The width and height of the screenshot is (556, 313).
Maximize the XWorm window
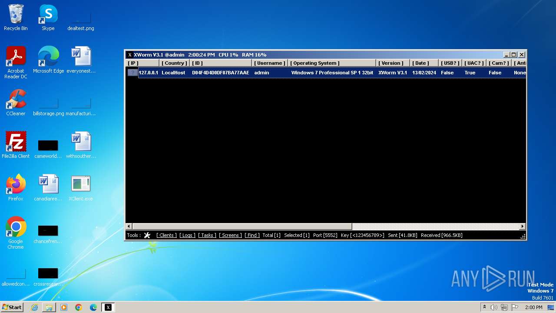tap(513, 55)
